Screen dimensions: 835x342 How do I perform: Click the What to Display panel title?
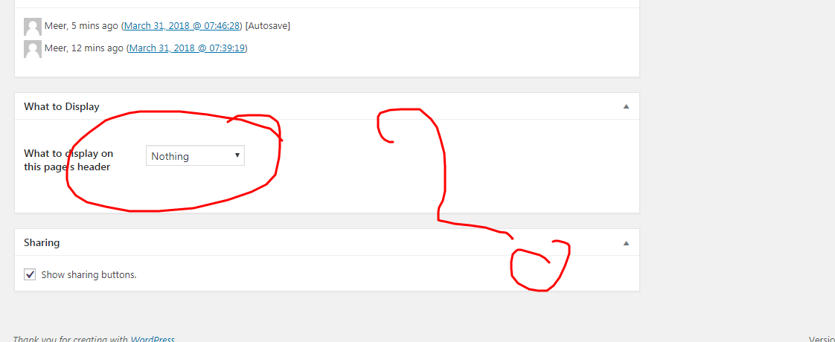(62, 106)
